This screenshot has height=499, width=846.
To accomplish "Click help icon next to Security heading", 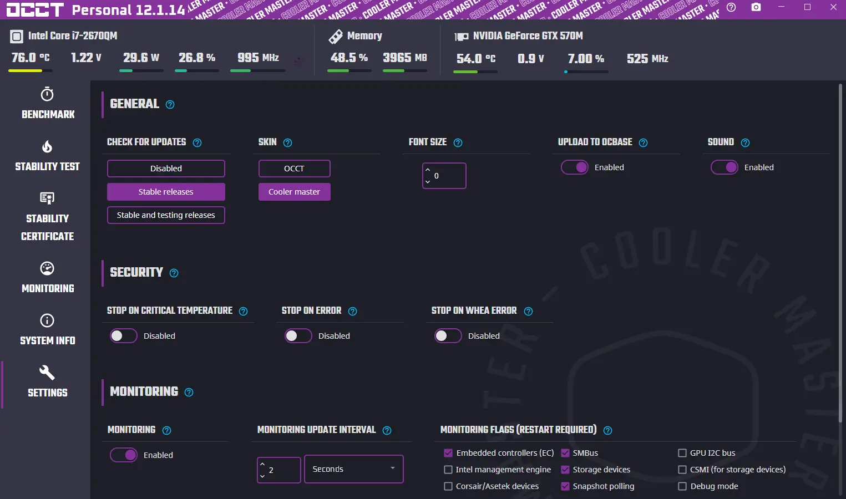I will (x=174, y=273).
